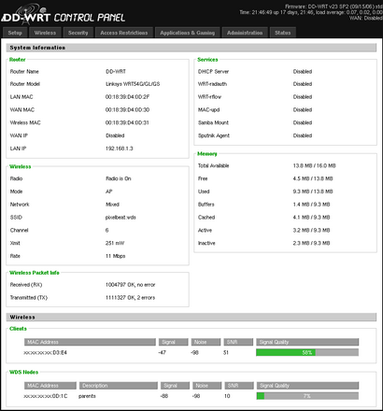Click the Network mode value Mixed
Image resolution: width=383 pixels, height=411 pixels.
pos(112,205)
